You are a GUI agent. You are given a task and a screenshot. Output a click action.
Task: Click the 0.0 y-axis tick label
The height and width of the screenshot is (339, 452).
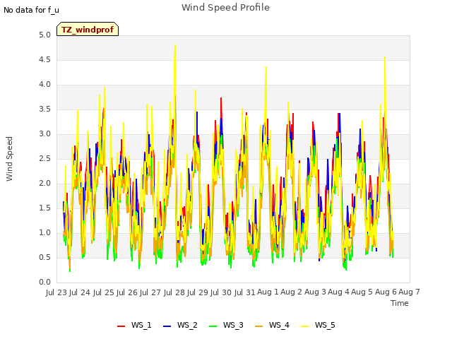(x=44, y=282)
